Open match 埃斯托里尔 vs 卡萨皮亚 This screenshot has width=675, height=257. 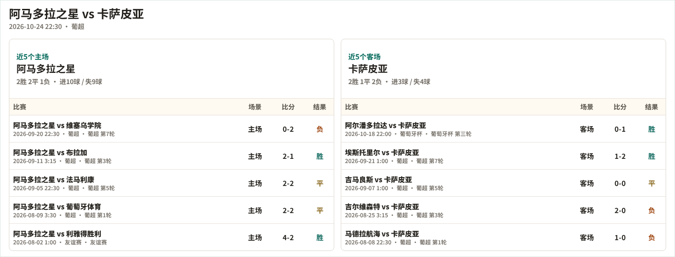pos(382,152)
